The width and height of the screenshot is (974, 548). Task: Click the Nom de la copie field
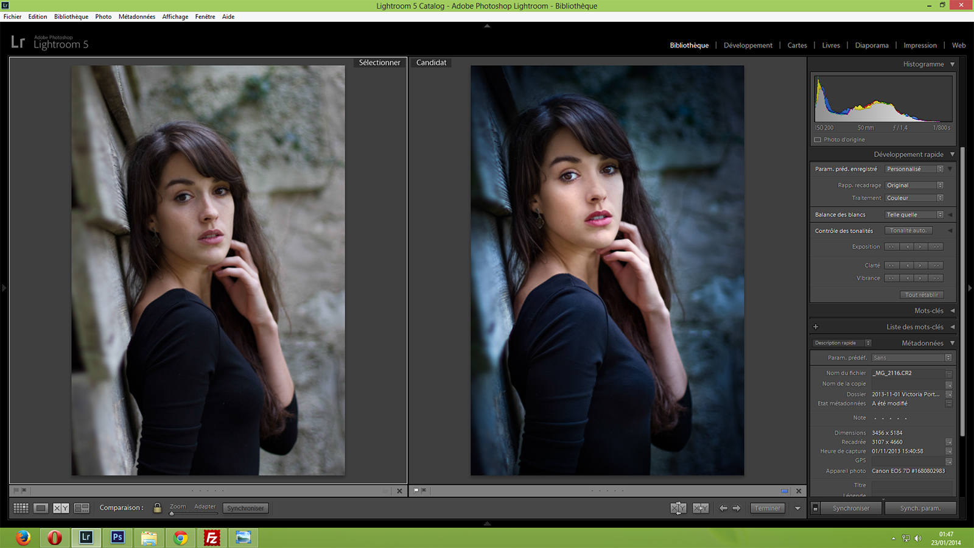coord(907,384)
